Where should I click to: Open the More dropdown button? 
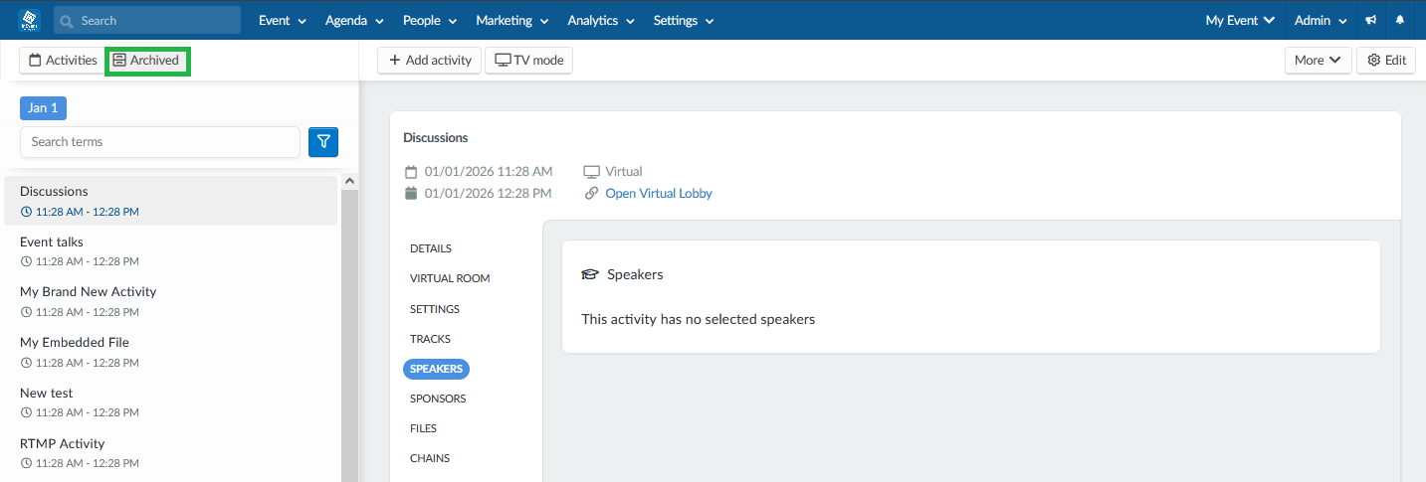(1319, 61)
